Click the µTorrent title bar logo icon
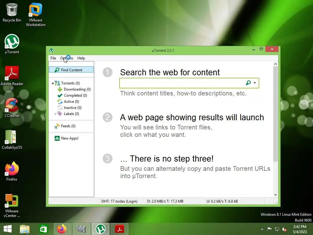Screen dimensions: 313x235 (51, 50)
